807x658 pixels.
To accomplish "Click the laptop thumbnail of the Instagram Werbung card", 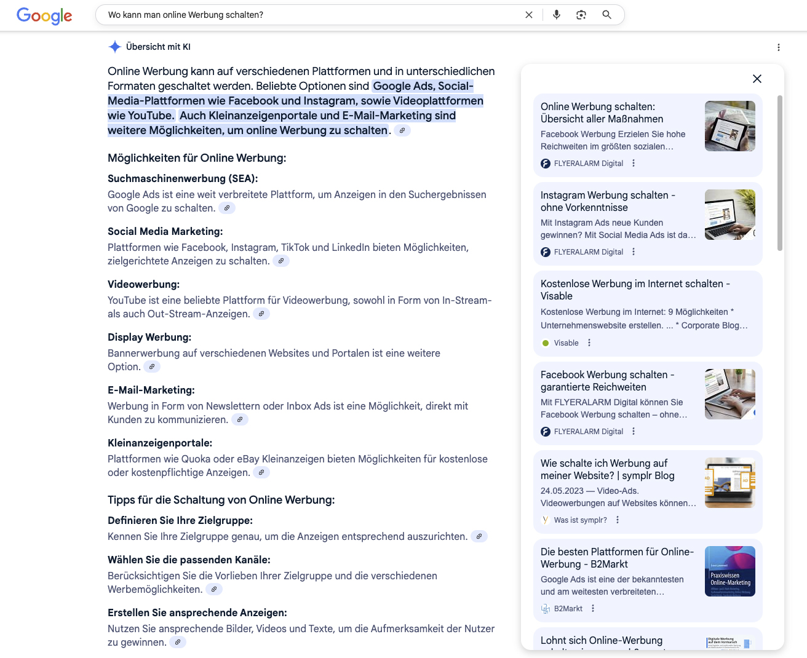I will click(x=730, y=215).
